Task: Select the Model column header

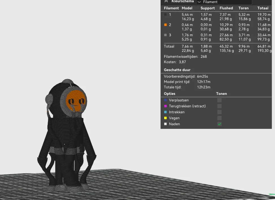Action: point(187,8)
